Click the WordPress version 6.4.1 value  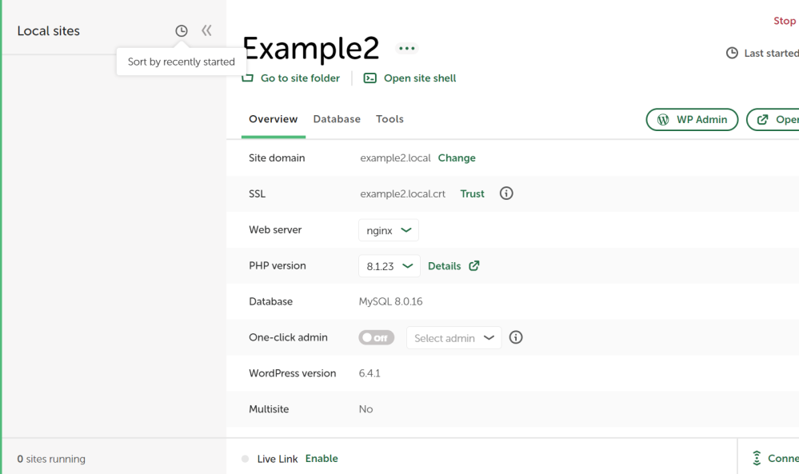tap(370, 373)
